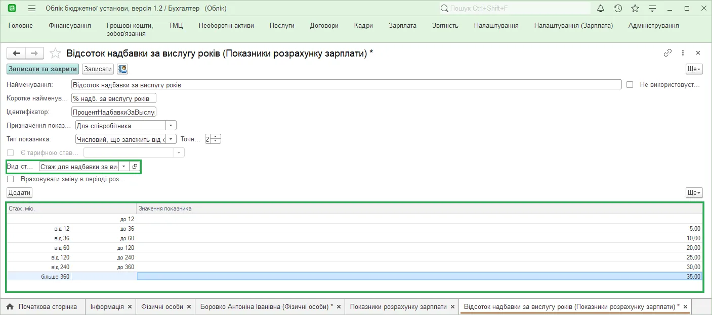The image size is (712, 315).
Task: Close the Боровко Антоніна Іванівна tab
Action: (339, 306)
